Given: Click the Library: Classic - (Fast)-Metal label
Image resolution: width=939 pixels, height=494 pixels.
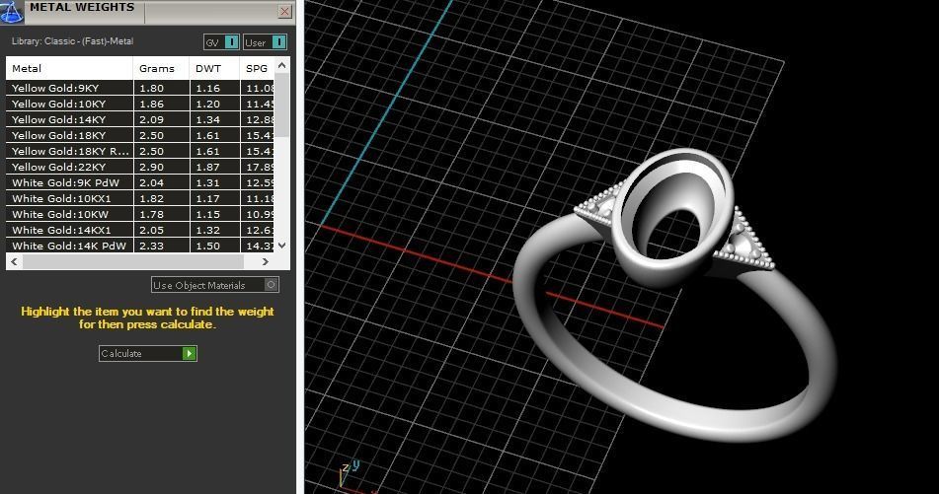Looking at the screenshot, I should pos(72,41).
